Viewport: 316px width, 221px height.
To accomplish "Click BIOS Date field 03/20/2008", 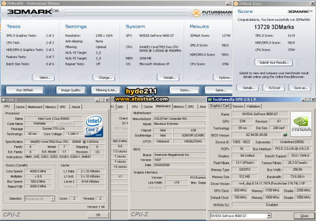I will [x=179, y=165].
